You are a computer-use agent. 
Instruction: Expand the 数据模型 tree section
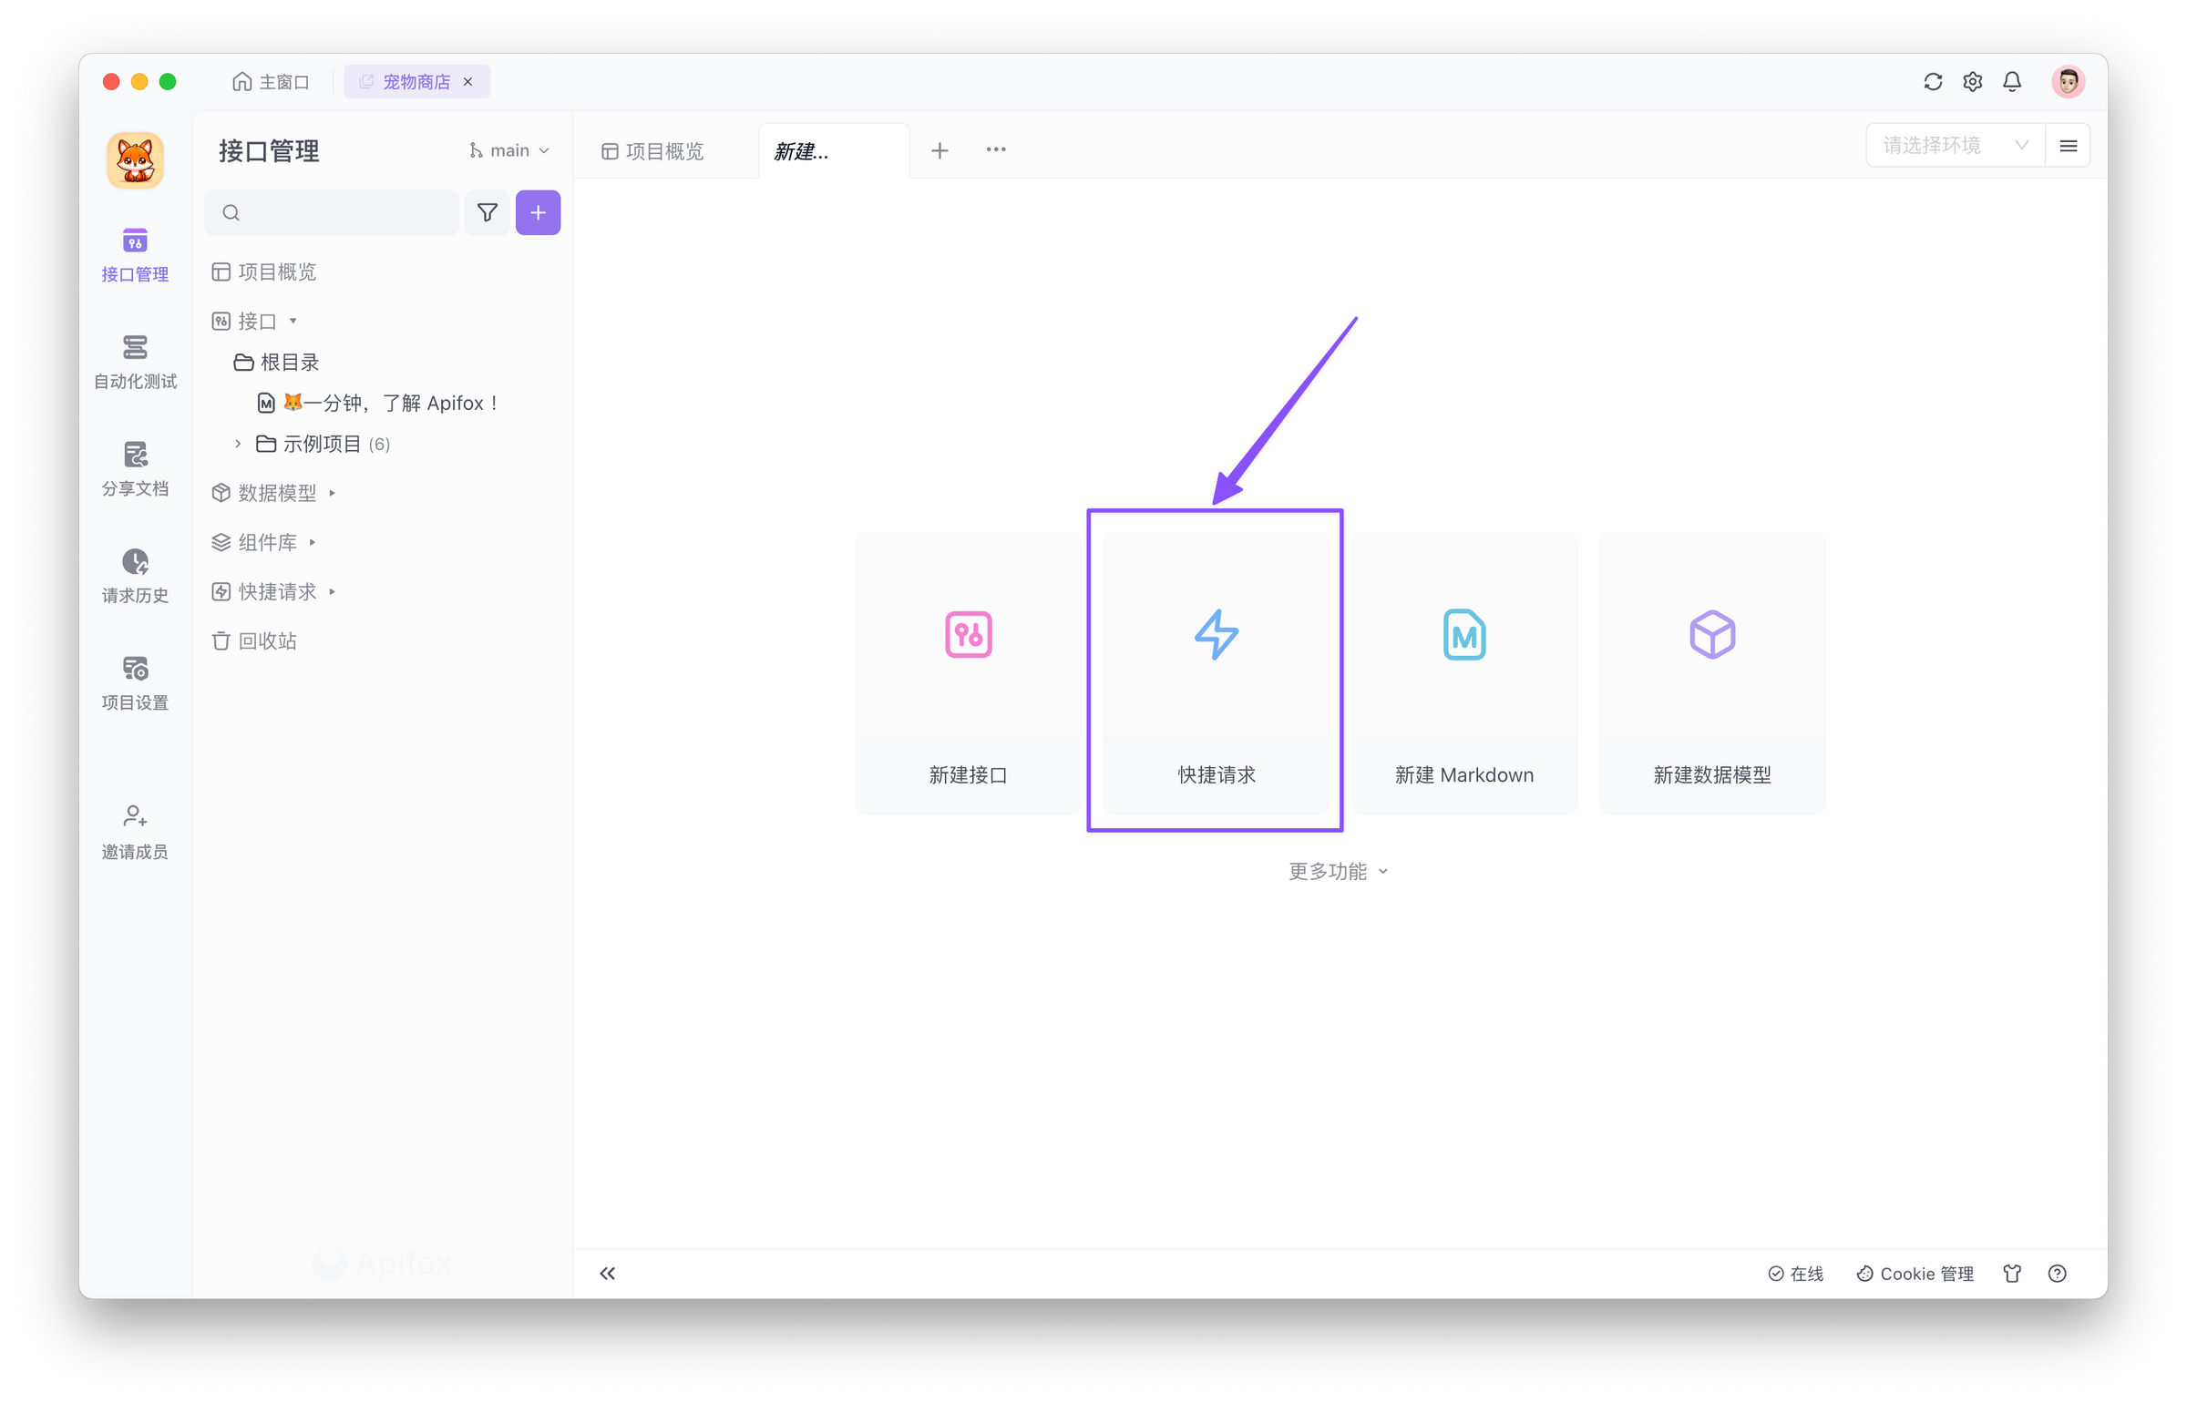coord(332,493)
